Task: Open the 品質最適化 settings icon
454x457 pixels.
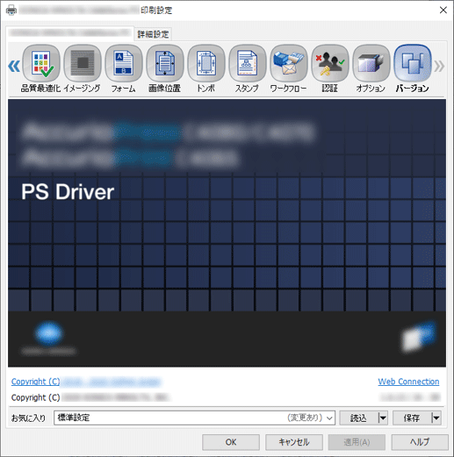Action: [41, 63]
